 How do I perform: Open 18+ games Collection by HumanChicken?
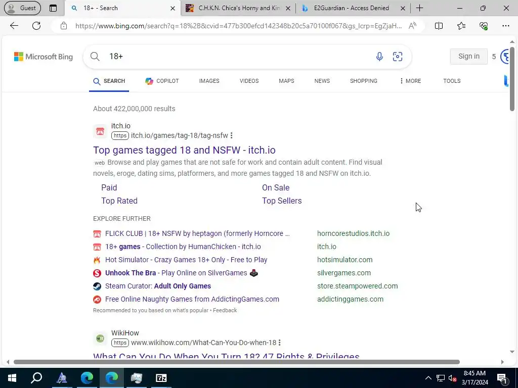183,247
